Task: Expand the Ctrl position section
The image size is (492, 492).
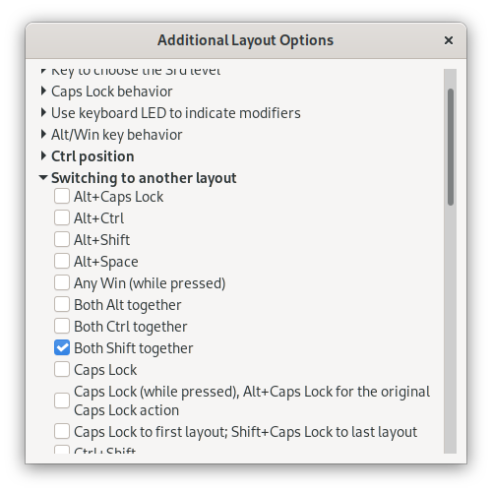Action: [x=43, y=156]
